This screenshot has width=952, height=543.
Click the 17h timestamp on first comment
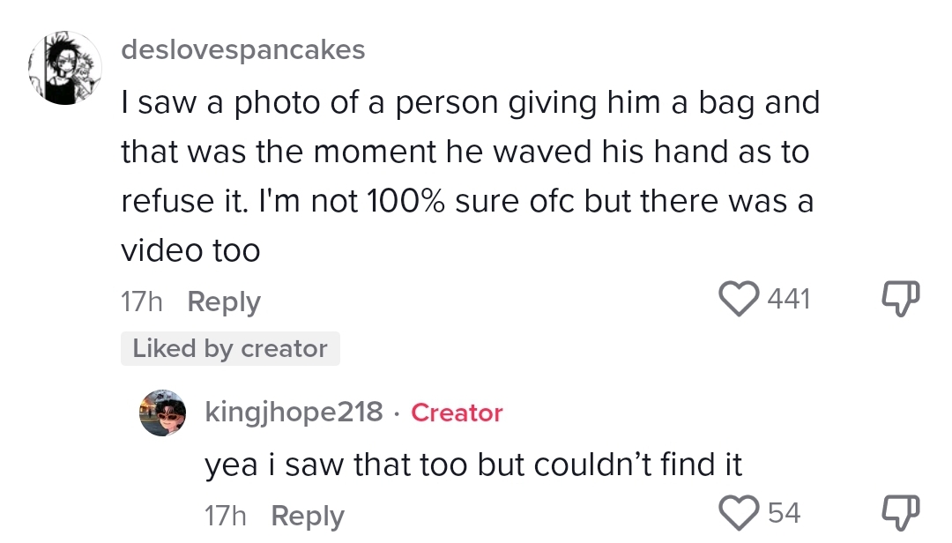[x=141, y=302]
